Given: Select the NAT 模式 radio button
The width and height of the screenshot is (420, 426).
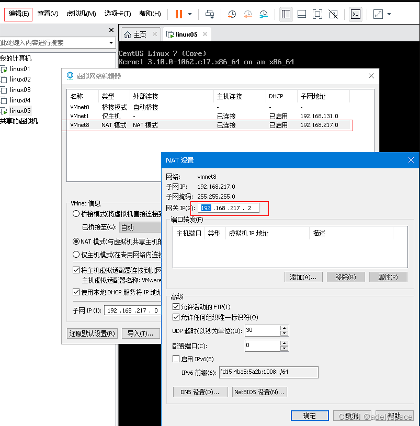Looking at the screenshot, I should coord(76,241).
